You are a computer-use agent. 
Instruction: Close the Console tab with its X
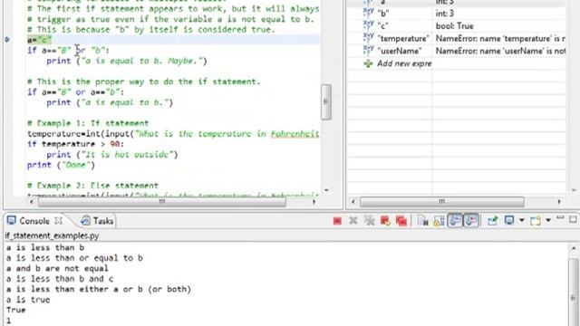(x=58, y=221)
